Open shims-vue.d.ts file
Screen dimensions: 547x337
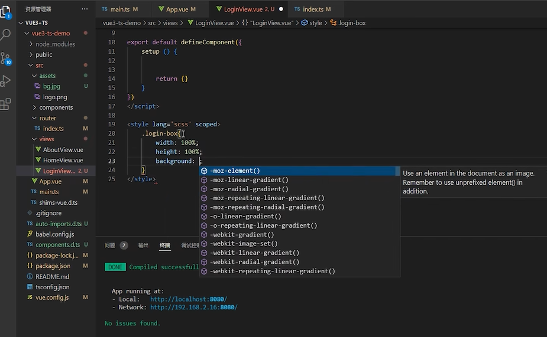[x=56, y=202]
